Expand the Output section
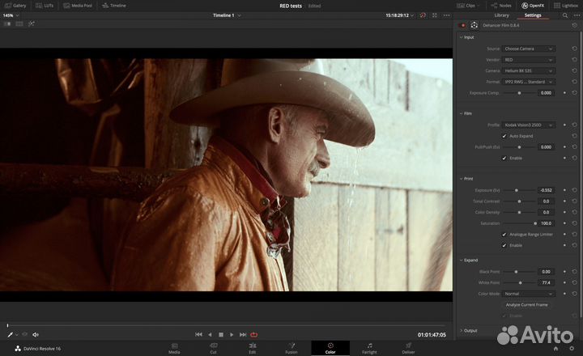 [x=462, y=330]
